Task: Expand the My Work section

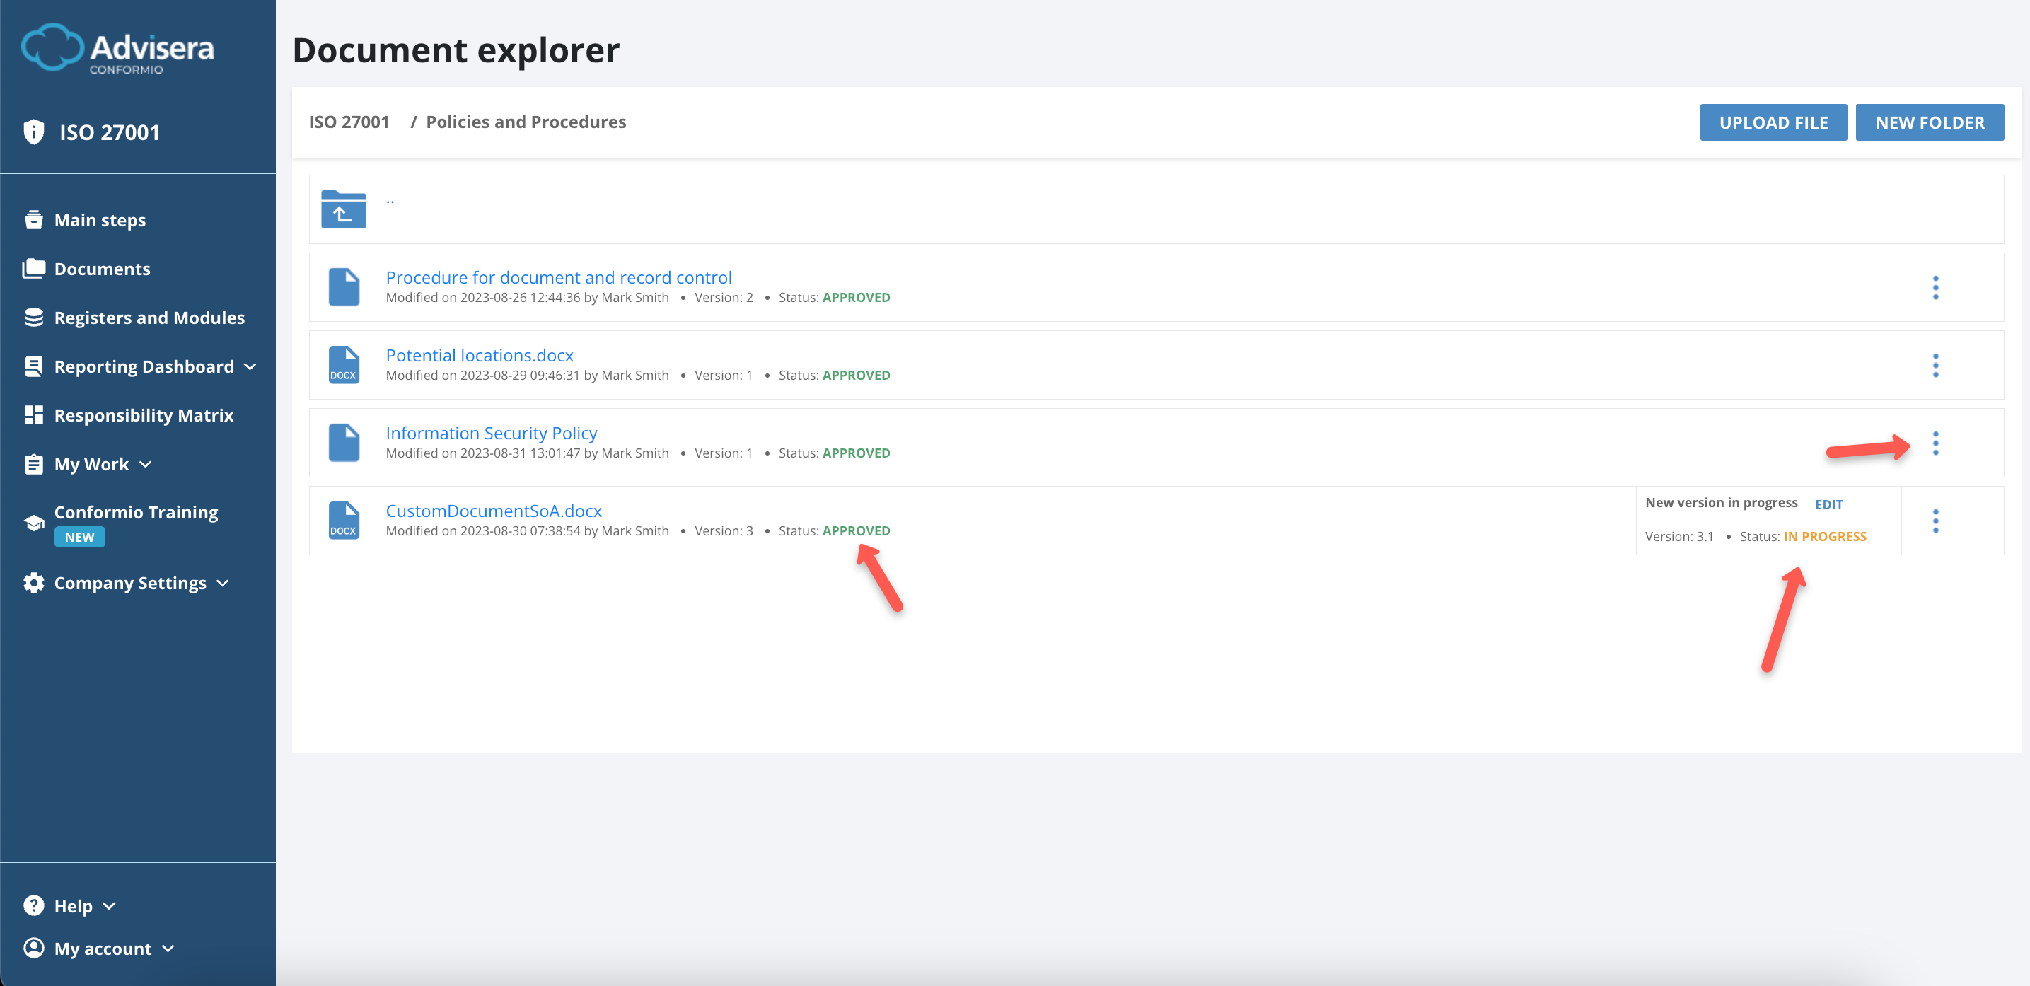Action: pos(146,463)
